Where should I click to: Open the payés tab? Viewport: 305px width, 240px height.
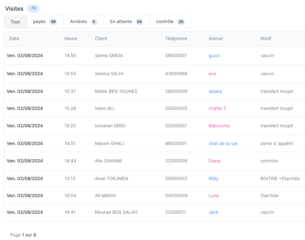[x=45, y=22]
